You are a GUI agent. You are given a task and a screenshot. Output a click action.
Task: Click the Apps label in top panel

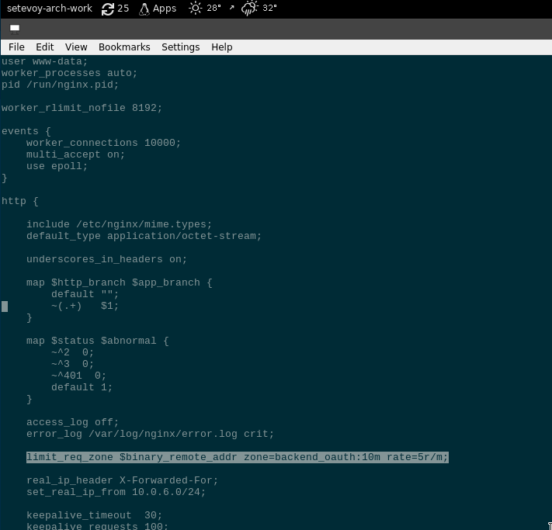click(165, 9)
